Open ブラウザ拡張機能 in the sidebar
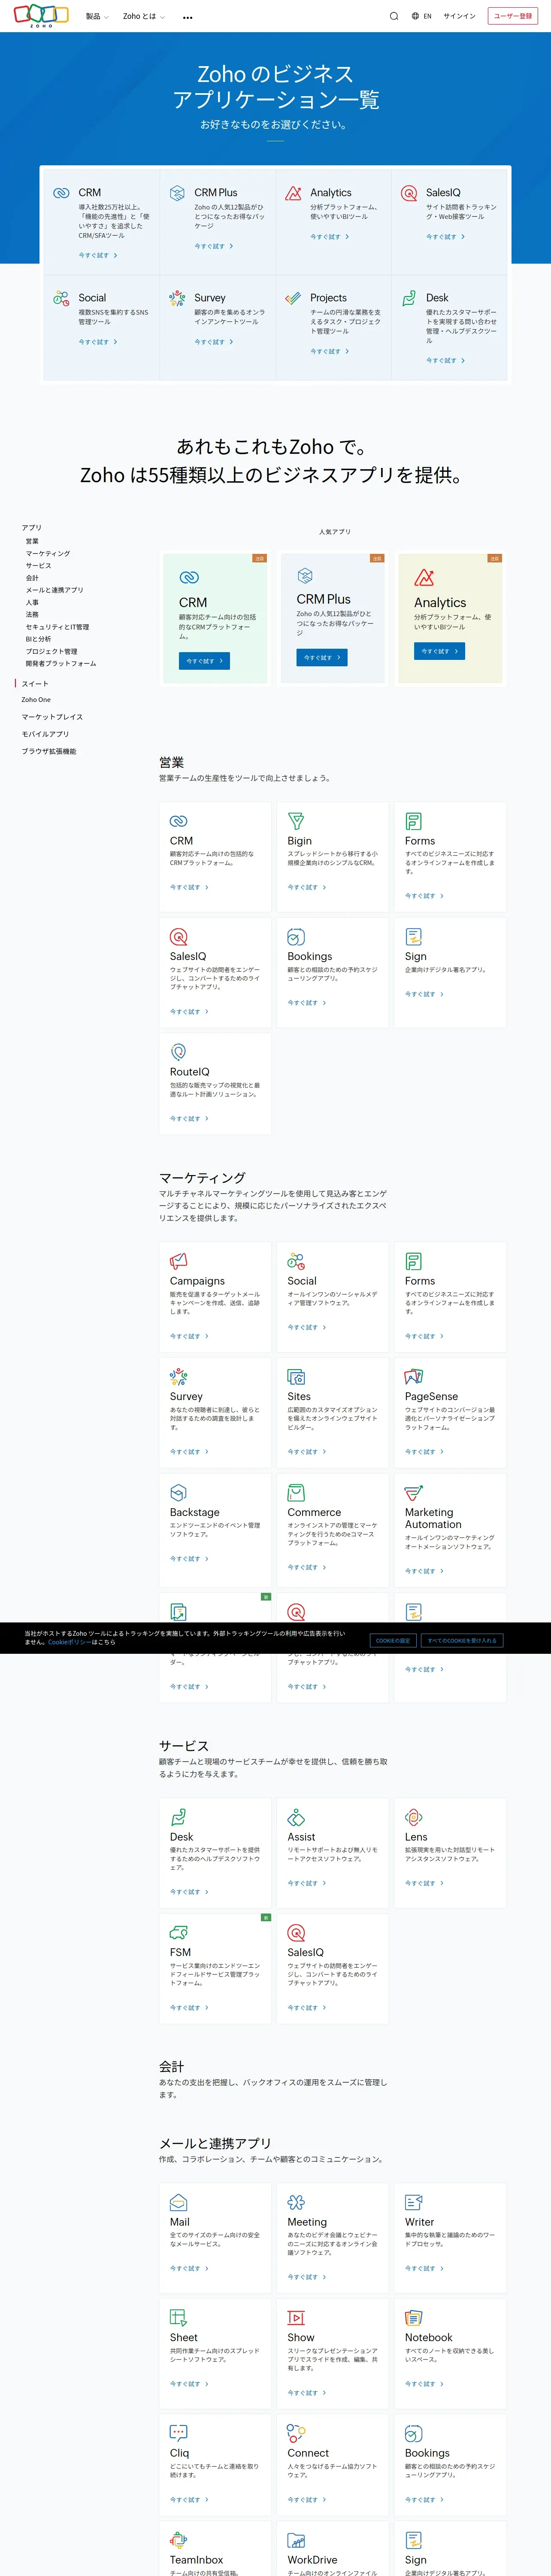Screen dimensions: 551x2576 pyautogui.click(x=49, y=751)
